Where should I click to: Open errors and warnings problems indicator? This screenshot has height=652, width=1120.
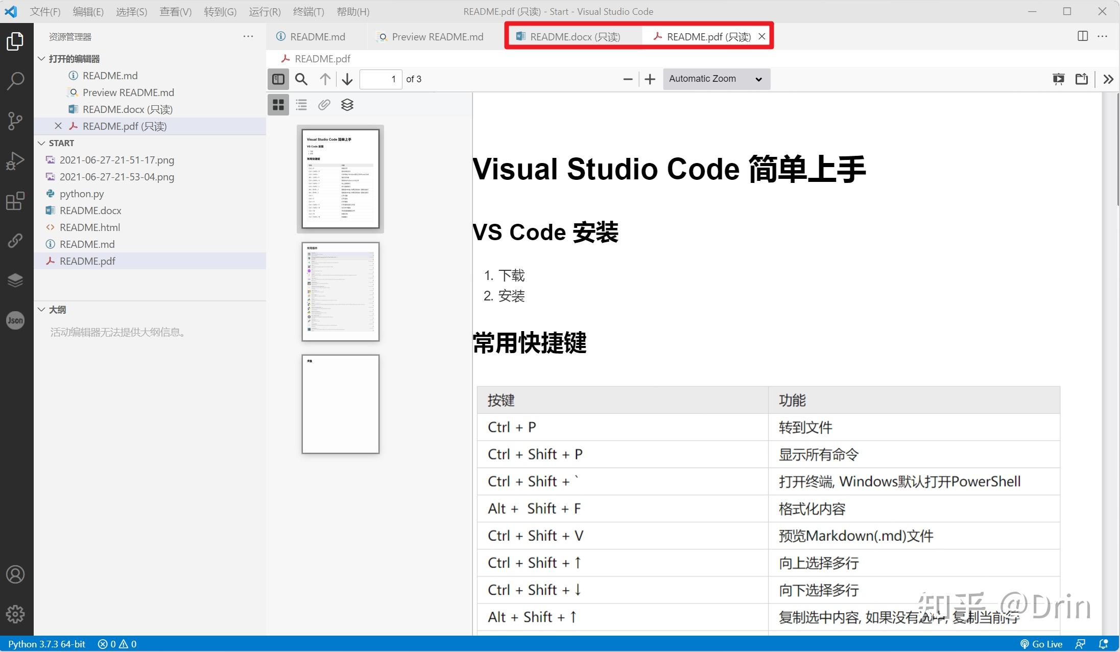pos(117,644)
